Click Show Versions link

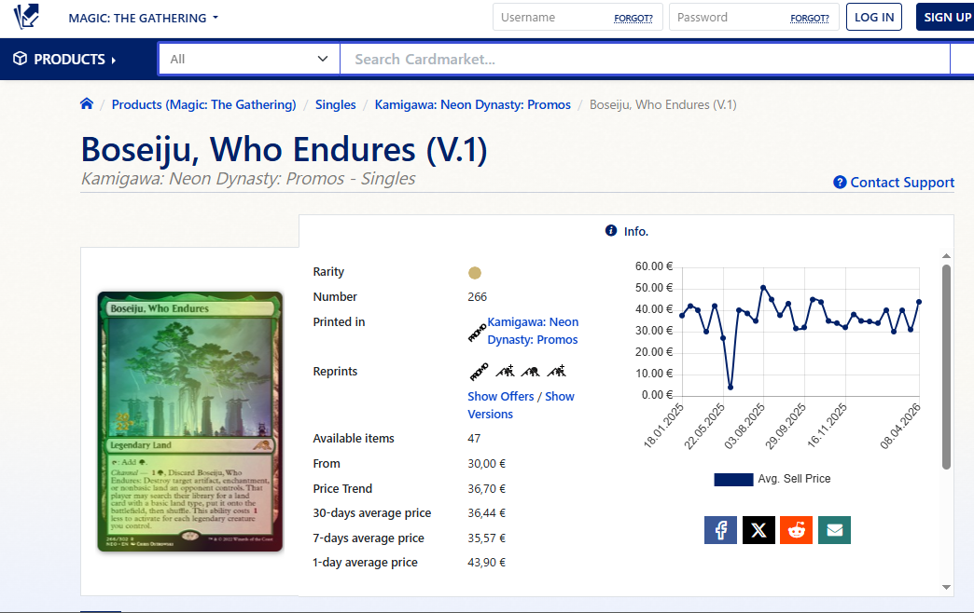521,405
